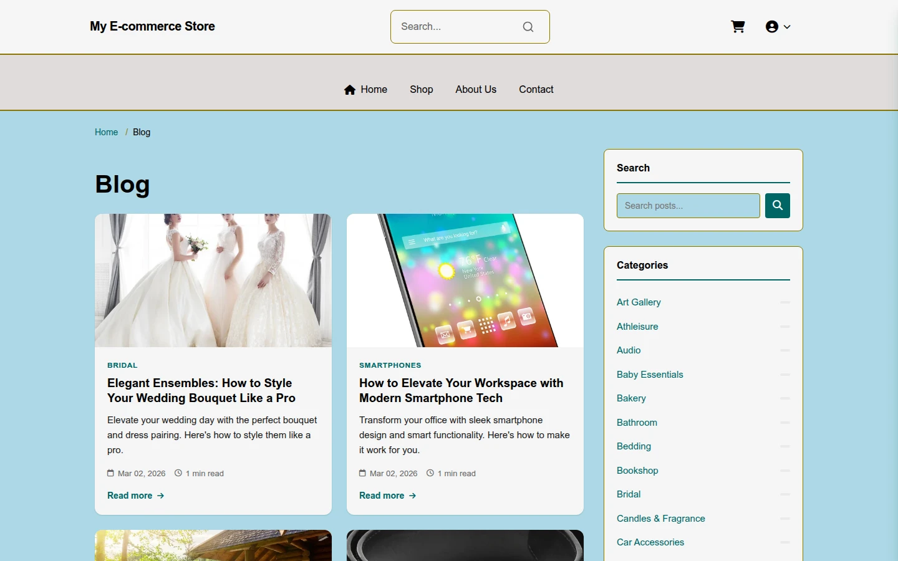Image resolution: width=898 pixels, height=561 pixels.
Task: Click the header search magnifier icon
Action: [x=528, y=27]
